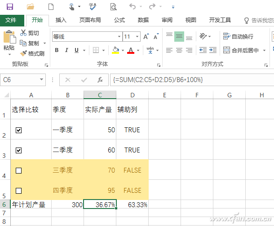Viewport: 274px width, 226px height.
Task: Switch to the 公式 tab
Action: 119,20
